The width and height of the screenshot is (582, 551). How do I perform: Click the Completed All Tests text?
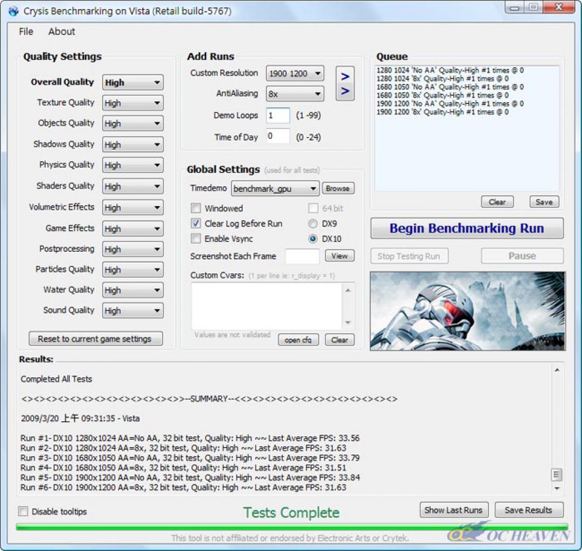pos(57,379)
